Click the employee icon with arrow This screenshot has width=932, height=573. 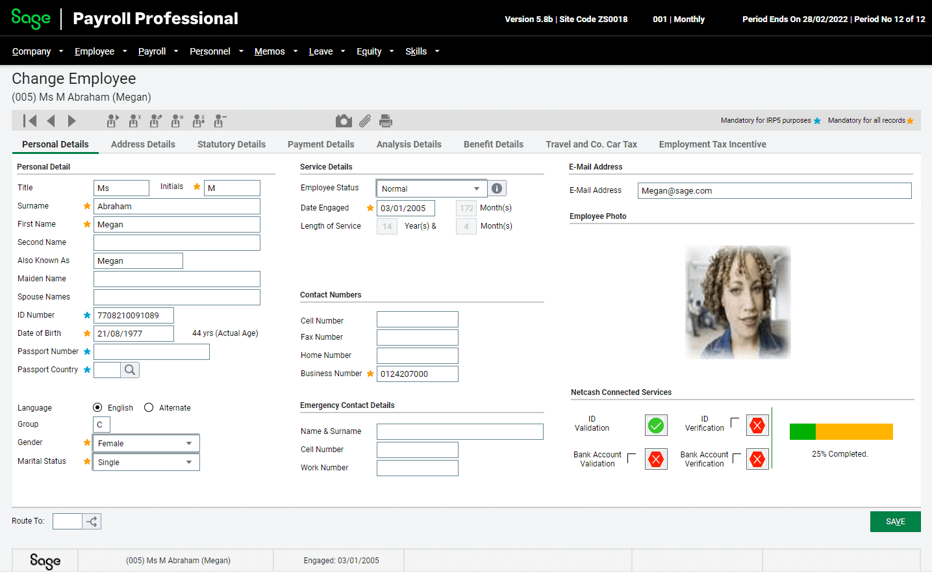click(x=113, y=121)
